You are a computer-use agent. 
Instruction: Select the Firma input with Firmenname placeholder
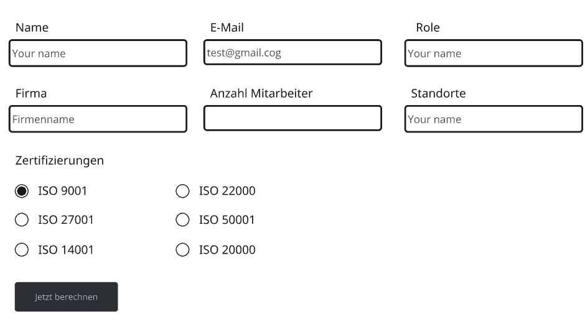[x=98, y=119]
